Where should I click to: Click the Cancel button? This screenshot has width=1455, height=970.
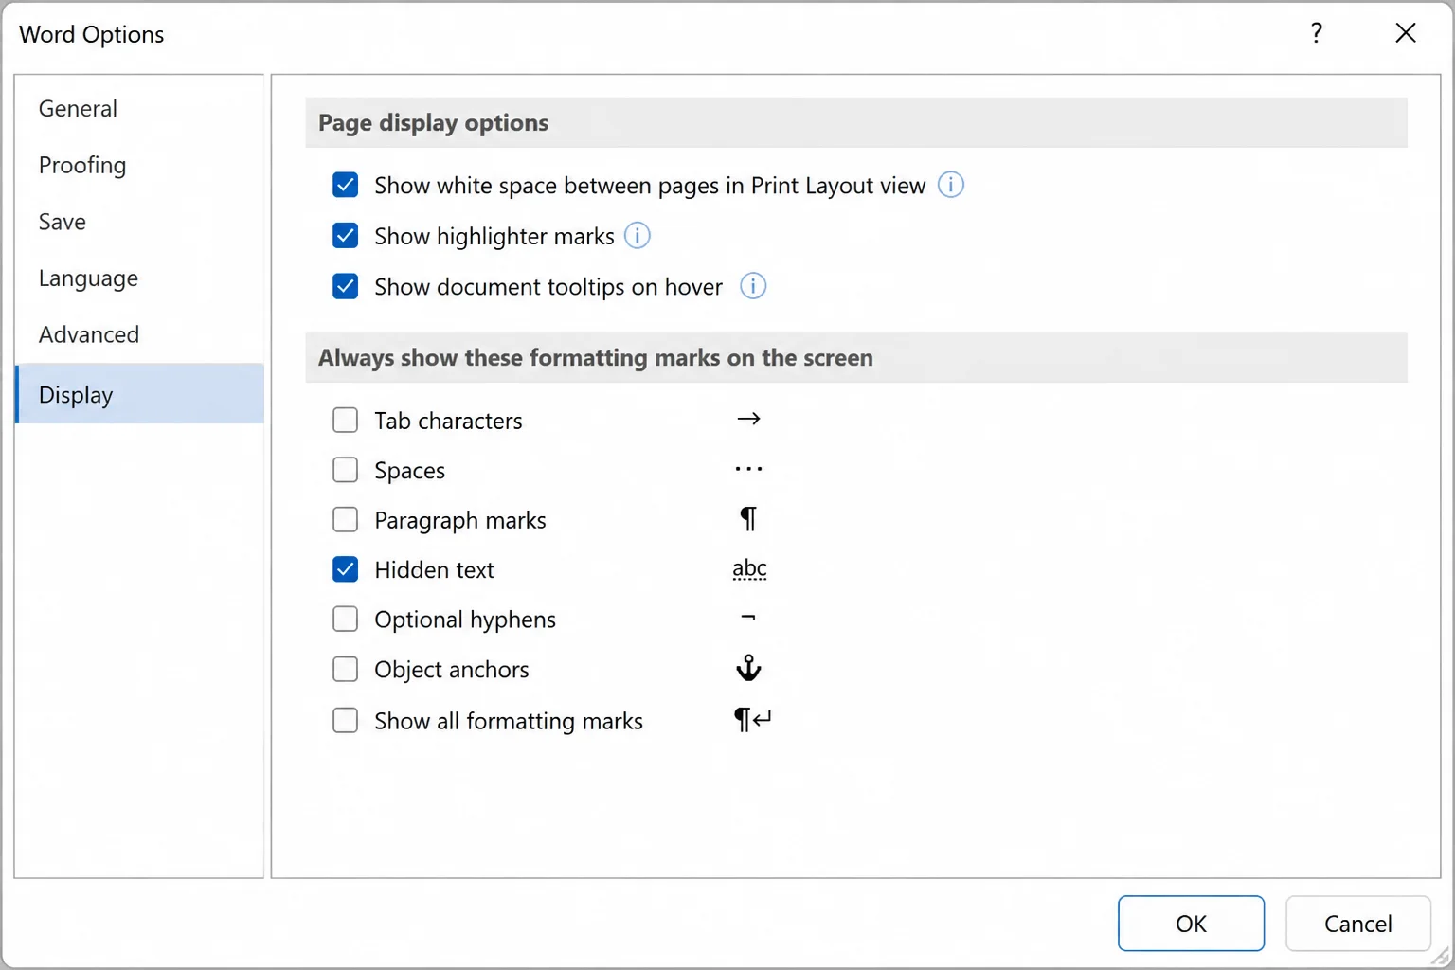(1357, 924)
